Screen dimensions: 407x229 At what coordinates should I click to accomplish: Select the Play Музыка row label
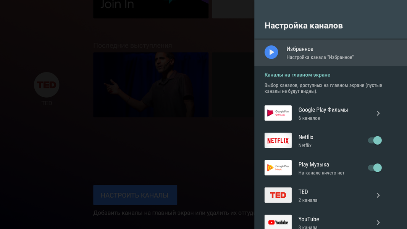tap(313, 164)
